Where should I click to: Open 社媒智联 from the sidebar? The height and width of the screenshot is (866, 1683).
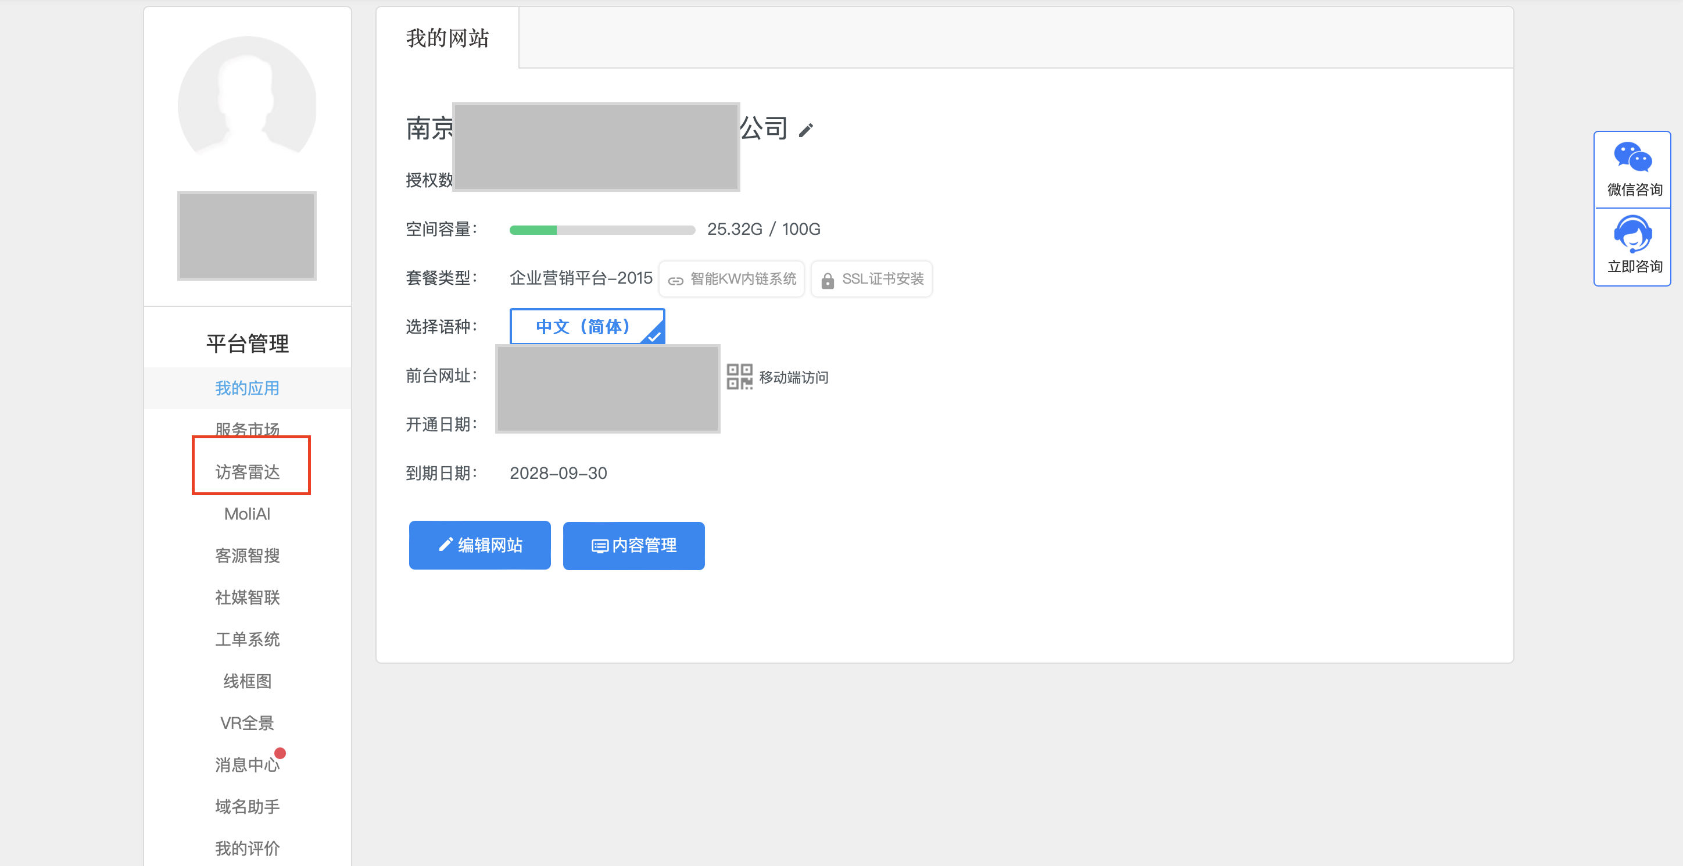tap(247, 597)
